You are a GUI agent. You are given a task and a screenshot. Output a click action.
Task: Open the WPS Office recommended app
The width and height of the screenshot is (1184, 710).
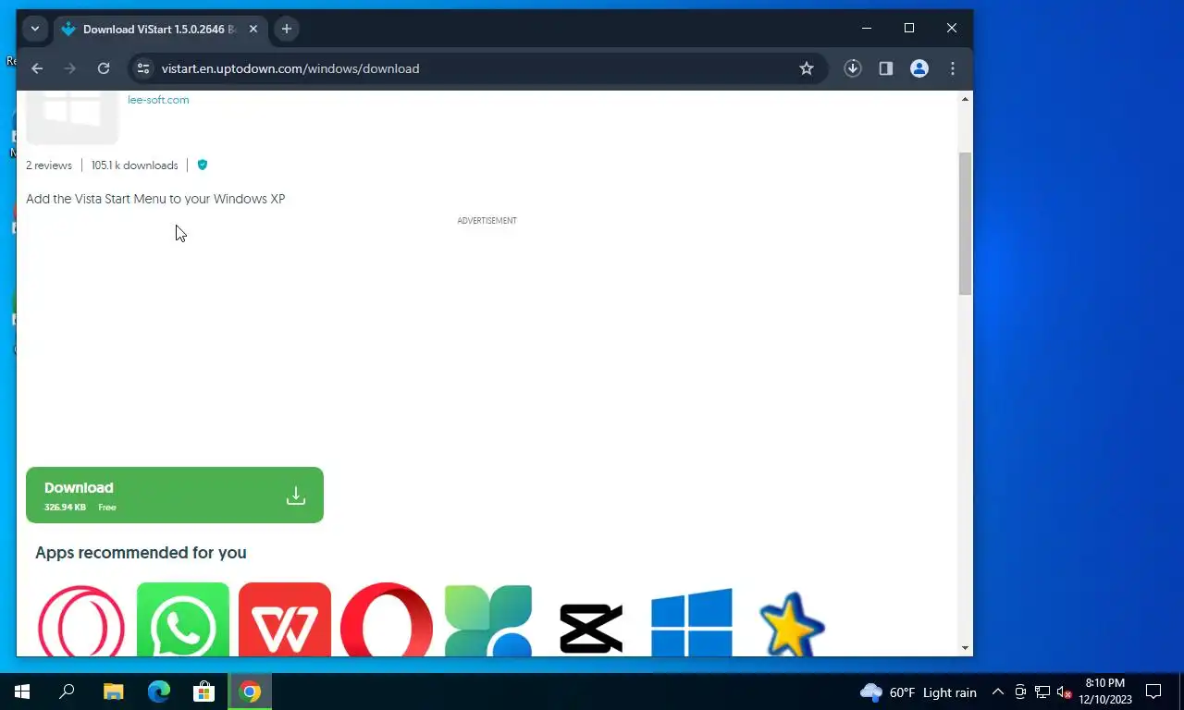[x=285, y=619]
